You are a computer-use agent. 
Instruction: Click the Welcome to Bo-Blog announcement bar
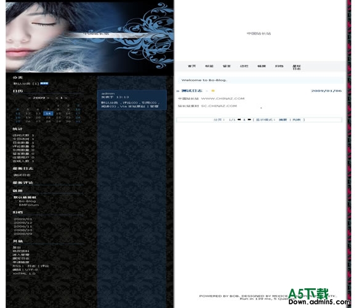tap(260, 80)
